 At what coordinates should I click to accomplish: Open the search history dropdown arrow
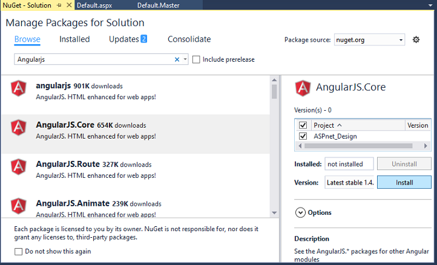185,59
